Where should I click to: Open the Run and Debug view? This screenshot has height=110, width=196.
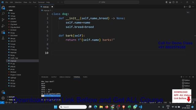[x=3, y=26]
